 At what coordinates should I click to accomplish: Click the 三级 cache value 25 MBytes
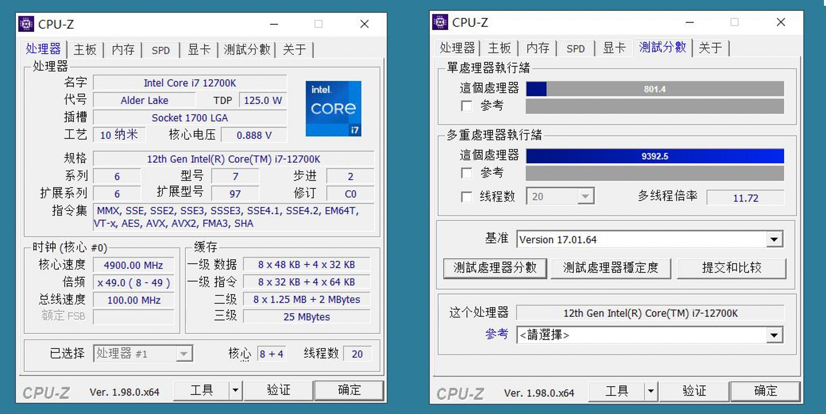[x=307, y=317]
